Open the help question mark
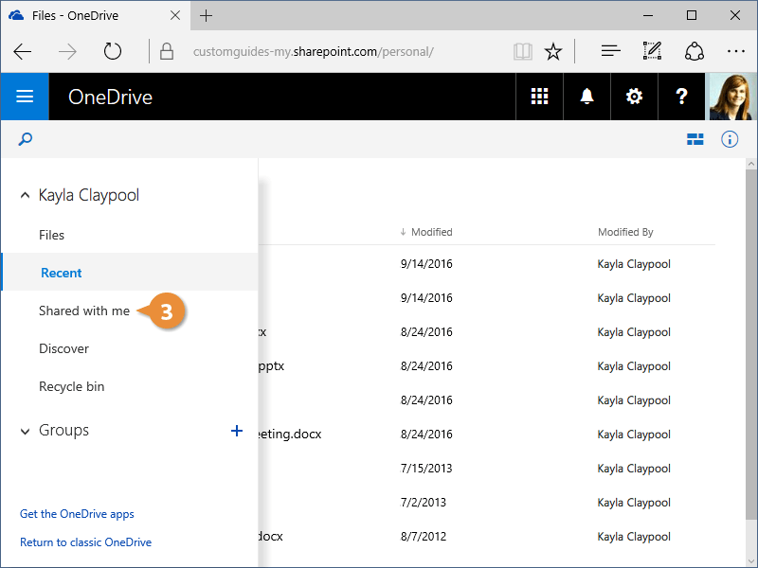Screen dimensions: 758x568 (x=681, y=97)
